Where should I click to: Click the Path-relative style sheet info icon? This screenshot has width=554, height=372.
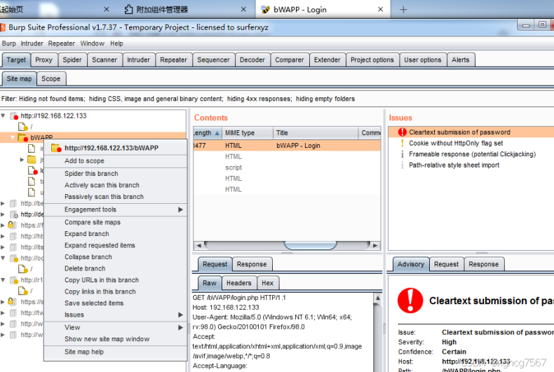[402, 165]
